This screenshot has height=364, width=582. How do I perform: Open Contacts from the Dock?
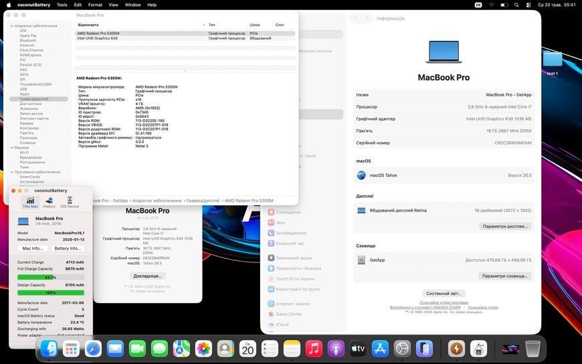coord(225,349)
